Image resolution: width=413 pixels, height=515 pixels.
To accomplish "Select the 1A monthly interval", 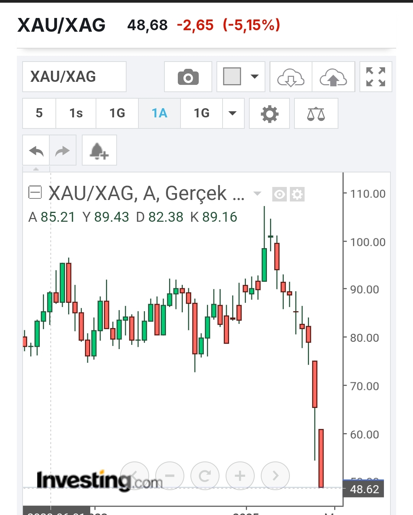I will (x=159, y=113).
